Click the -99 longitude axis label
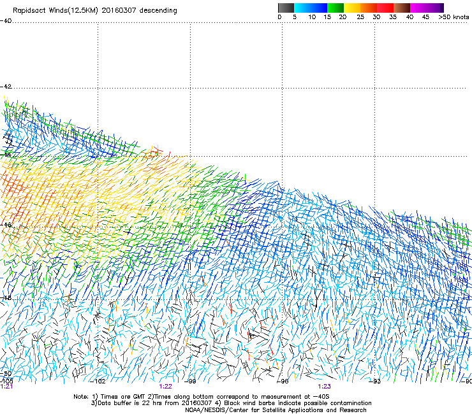The image size is (472, 414). click(x=190, y=382)
